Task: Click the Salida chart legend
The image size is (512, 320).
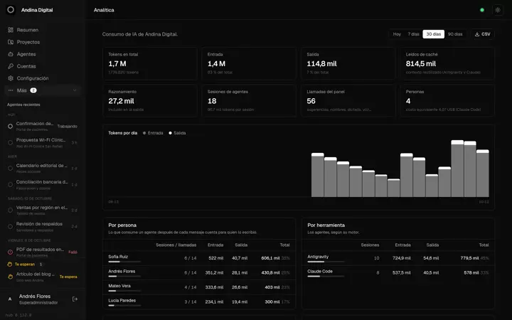Action: pyautogui.click(x=177, y=133)
